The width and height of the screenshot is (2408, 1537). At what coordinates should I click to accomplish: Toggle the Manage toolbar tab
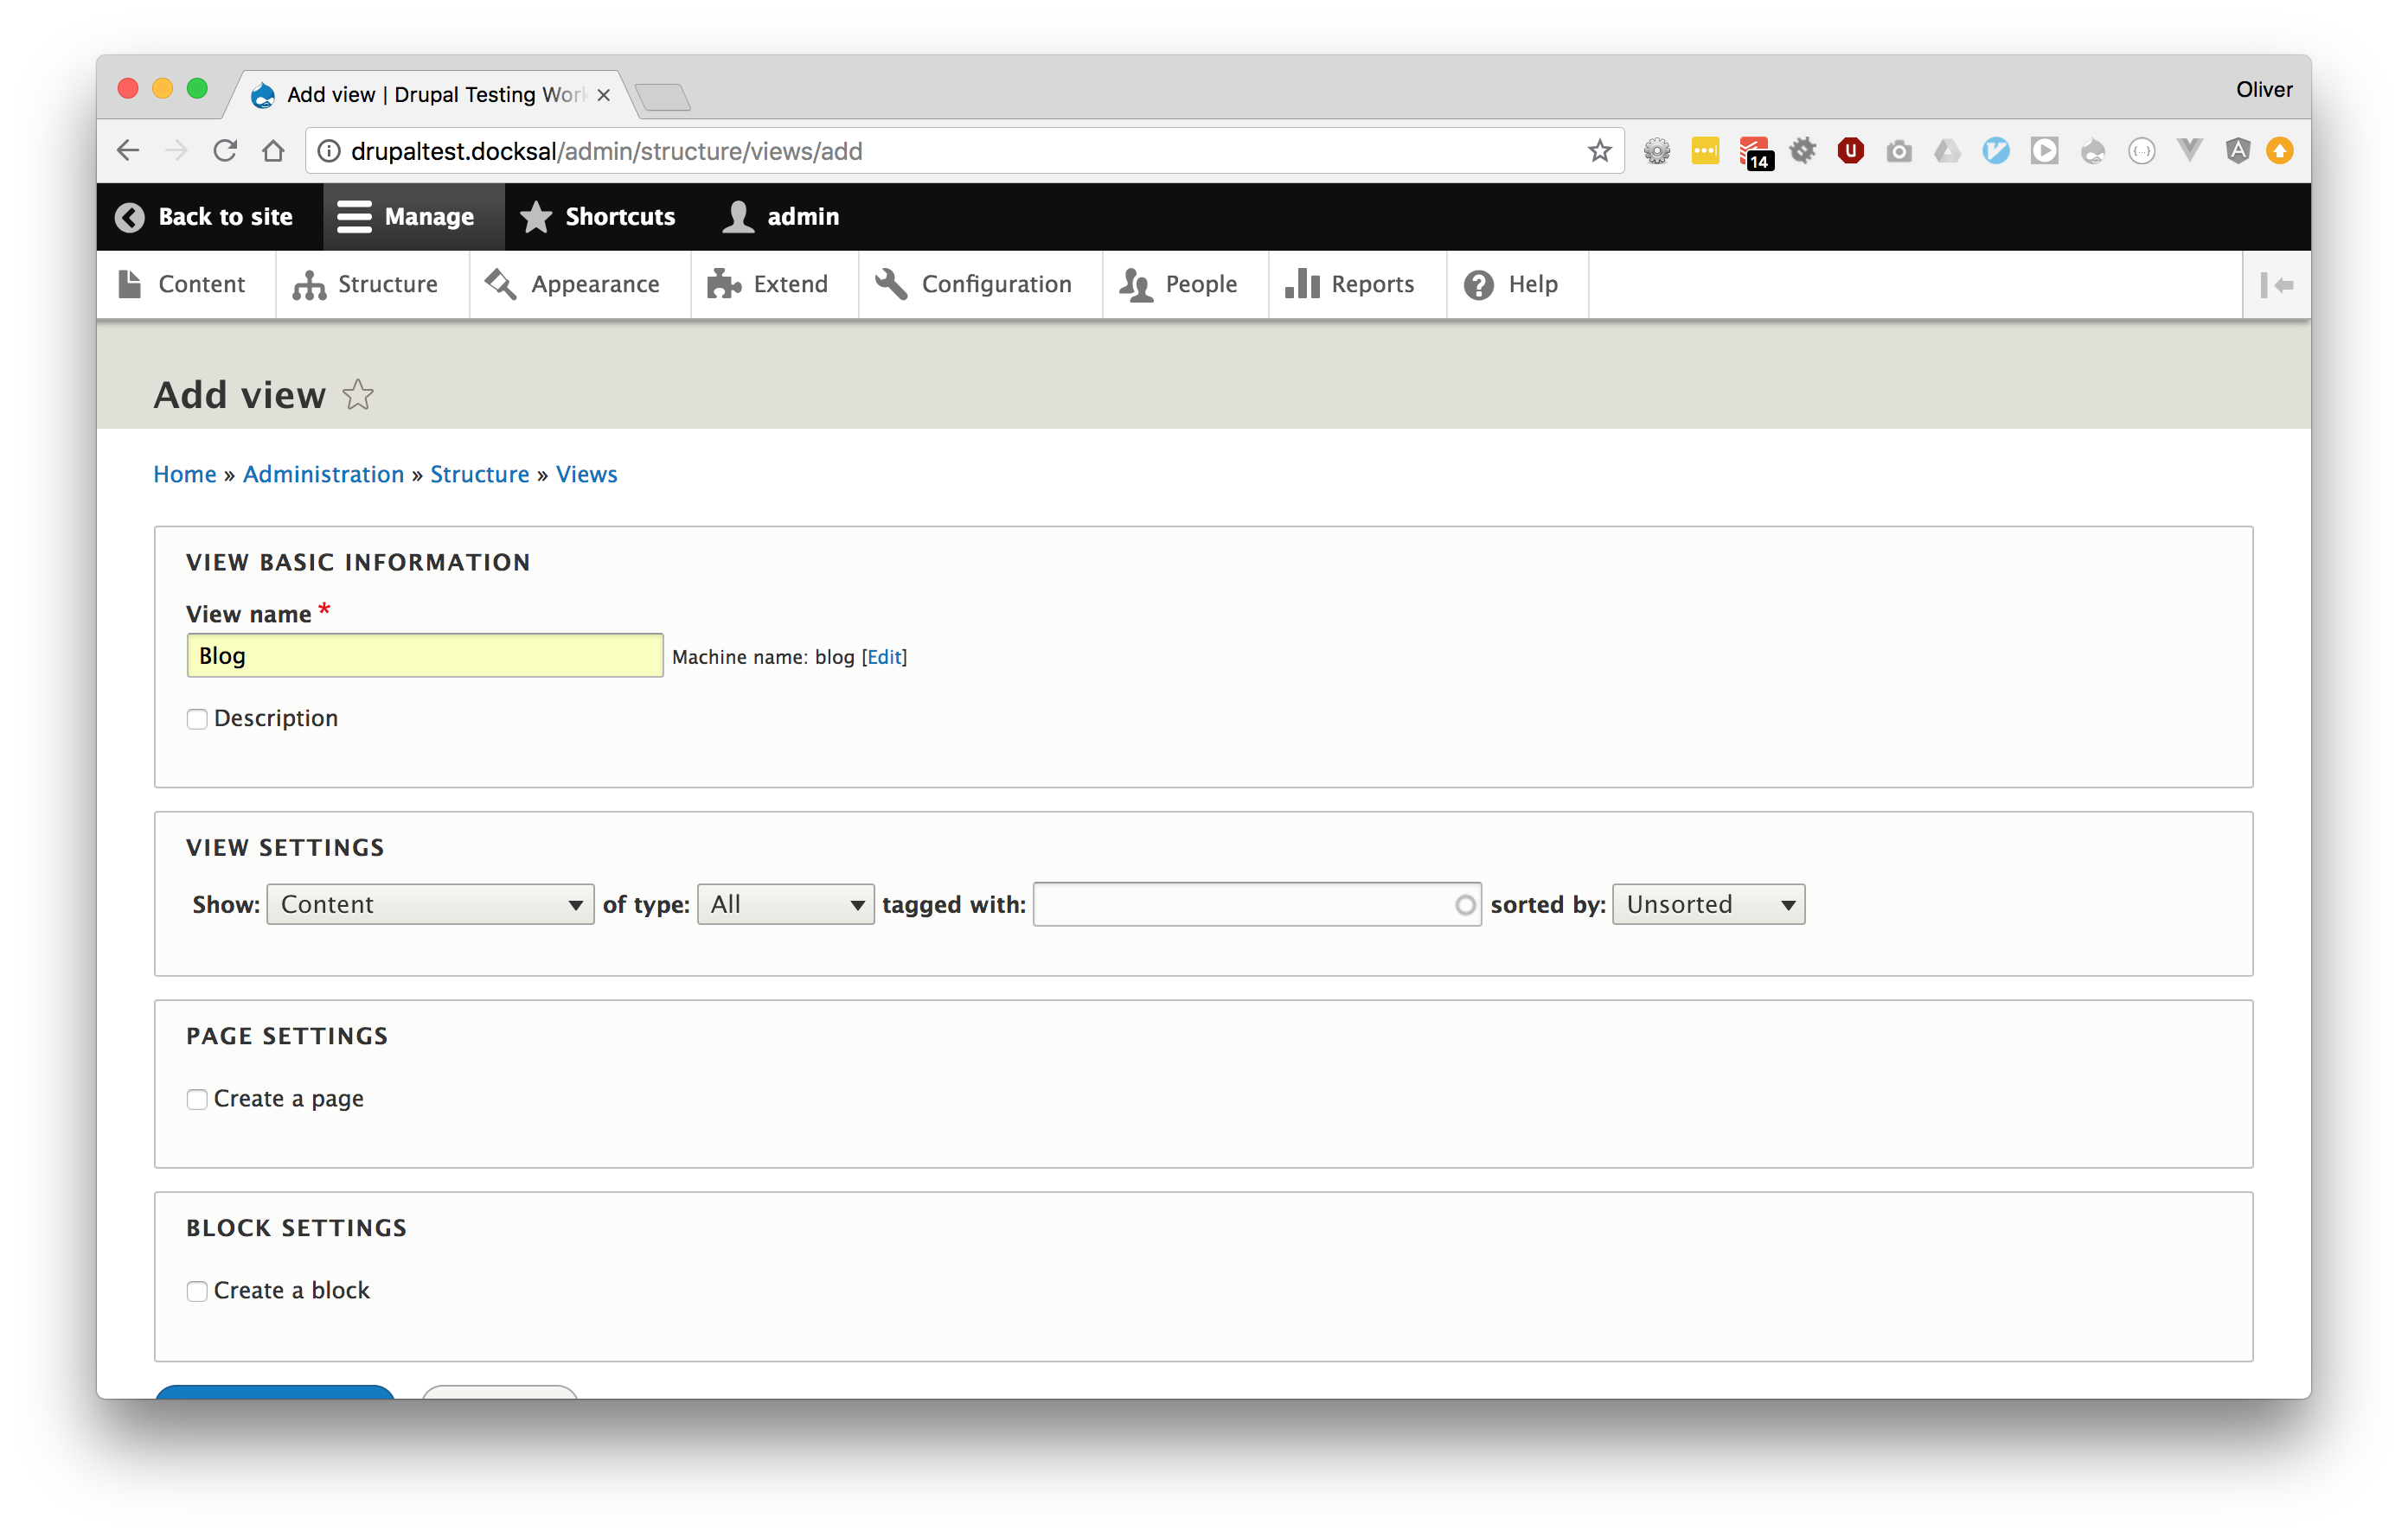point(407,217)
